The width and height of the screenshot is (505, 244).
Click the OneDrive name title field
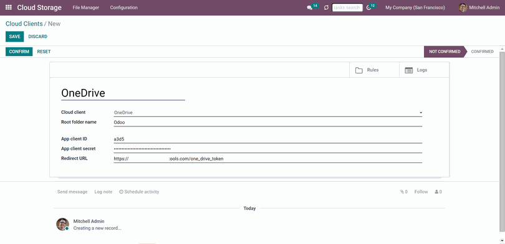click(x=123, y=93)
